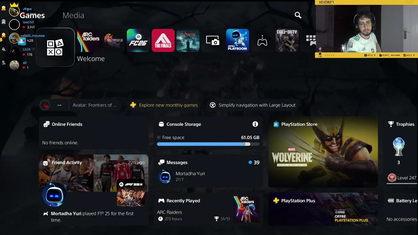This screenshot has width=418, height=235.
Task: Switch to the Media tab
Action: [x=73, y=15]
